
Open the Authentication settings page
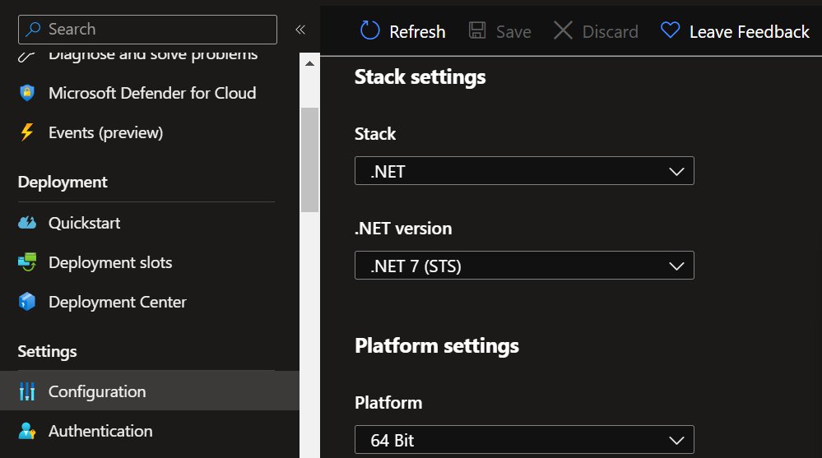[x=100, y=431]
